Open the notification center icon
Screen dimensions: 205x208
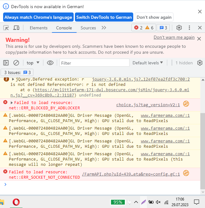(x=196, y=202)
